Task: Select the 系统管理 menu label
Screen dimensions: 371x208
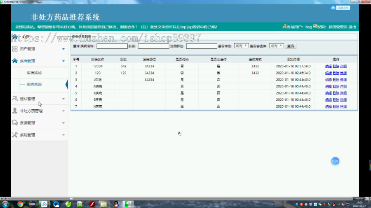Action: coord(28,135)
